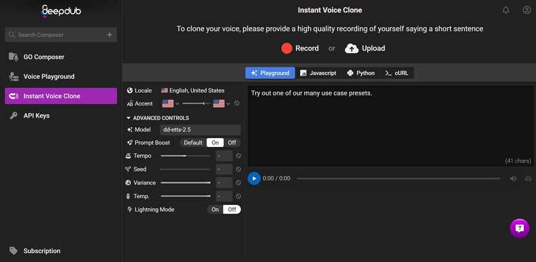Click the Prompt Boost rocket icon
536x262 pixels.
[129, 143]
